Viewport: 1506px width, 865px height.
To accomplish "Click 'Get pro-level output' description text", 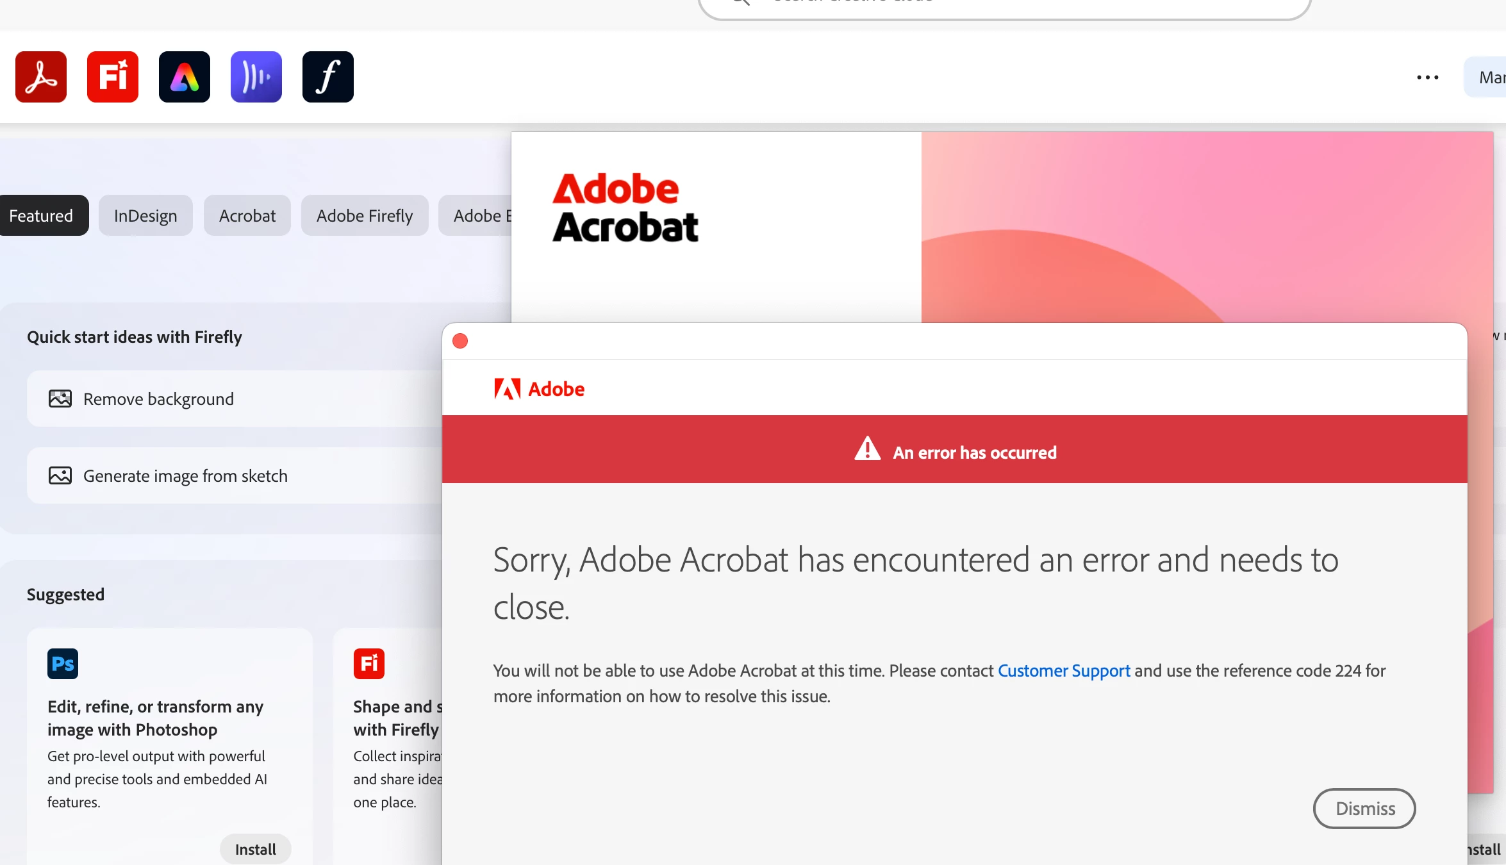I will pyautogui.click(x=157, y=779).
